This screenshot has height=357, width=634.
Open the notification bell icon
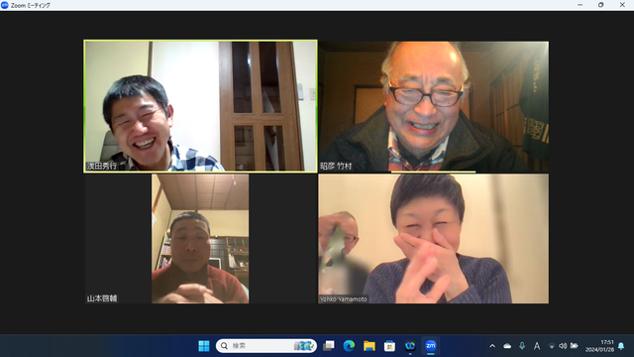coord(621,346)
